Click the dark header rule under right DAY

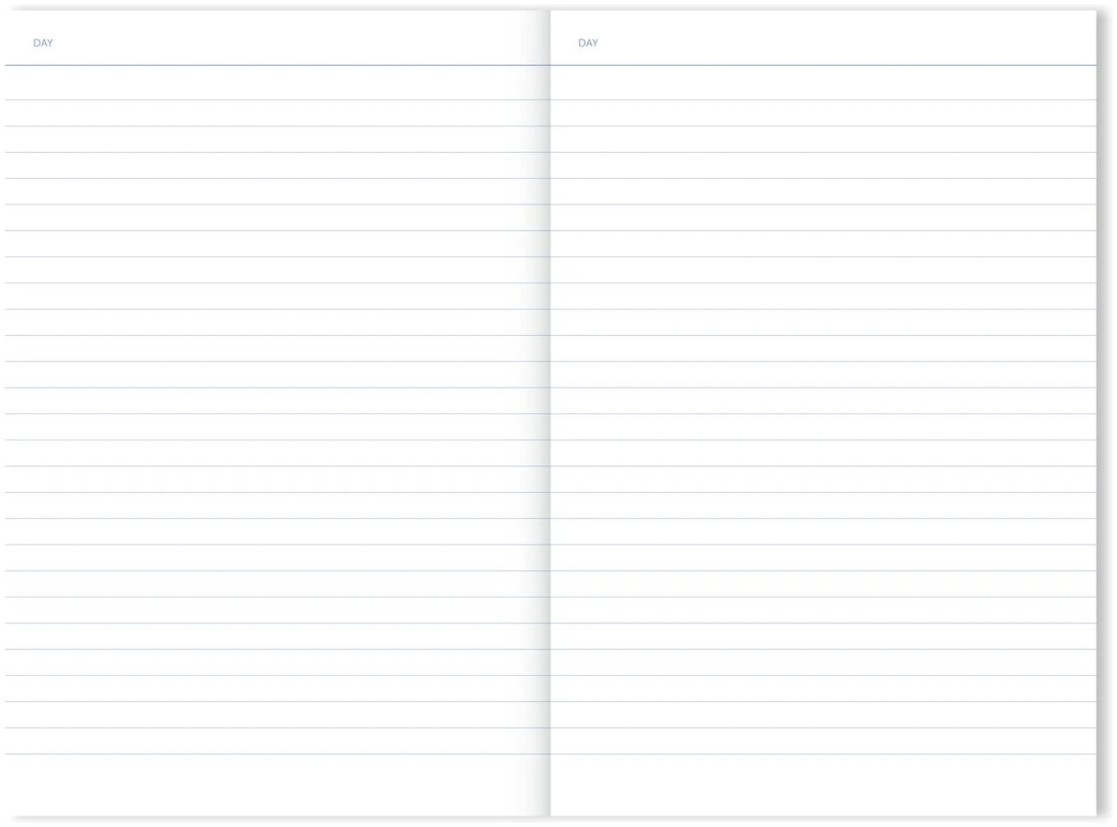823,65
